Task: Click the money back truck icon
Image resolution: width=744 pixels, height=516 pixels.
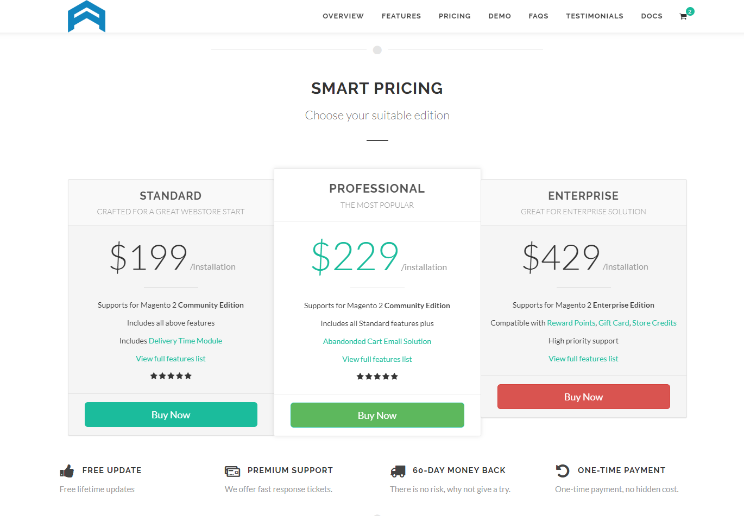Action: tap(398, 471)
